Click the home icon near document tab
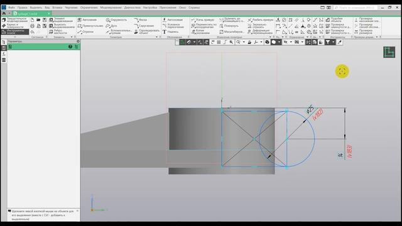This screenshot has width=402, height=226. pos(4,13)
